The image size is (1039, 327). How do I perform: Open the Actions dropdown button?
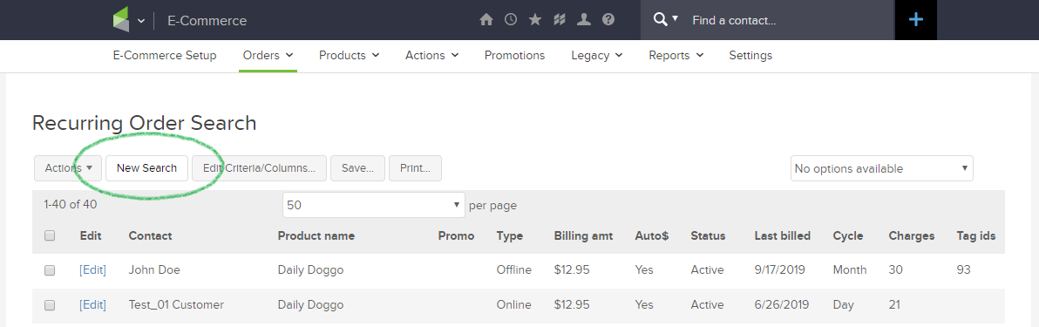[x=68, y=168]
